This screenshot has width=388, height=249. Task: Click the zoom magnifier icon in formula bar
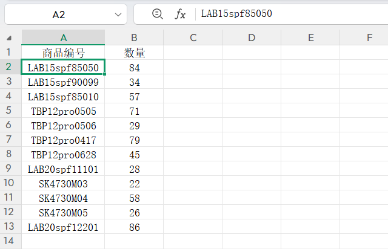click(158, 14)
